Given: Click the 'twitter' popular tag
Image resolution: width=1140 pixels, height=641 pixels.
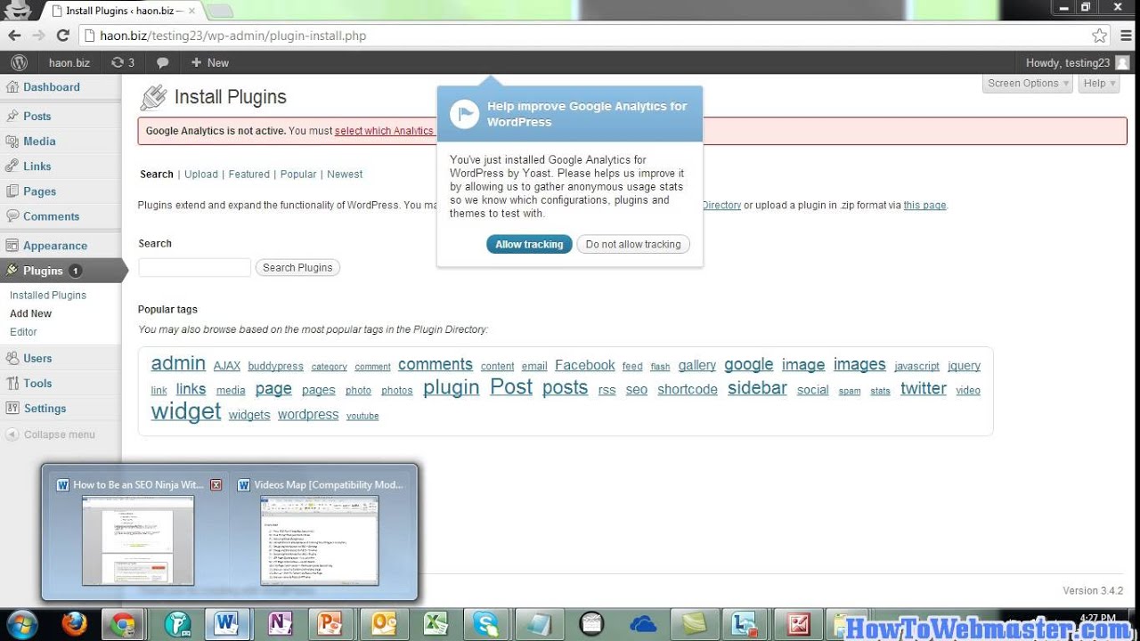Looking at the screenshot, I should pyautogui.click(x=924, y=388).
